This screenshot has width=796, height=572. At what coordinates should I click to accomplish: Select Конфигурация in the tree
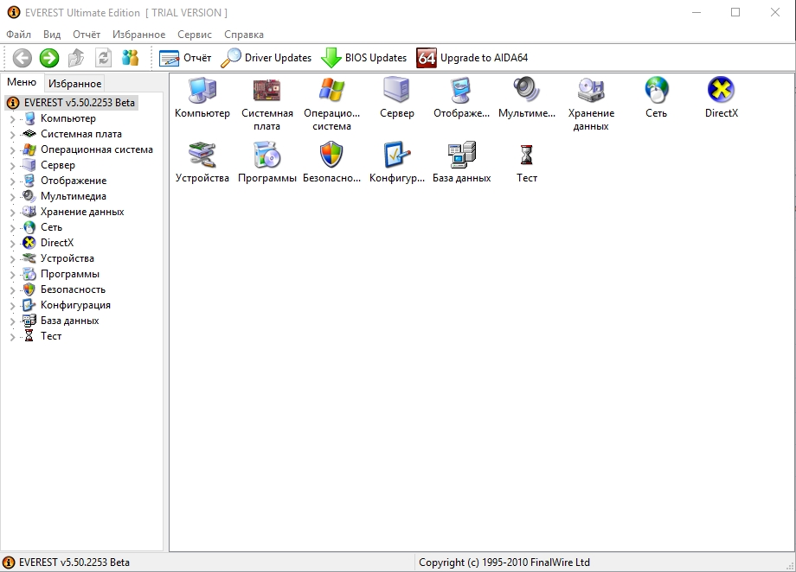(x=75, y=305)
